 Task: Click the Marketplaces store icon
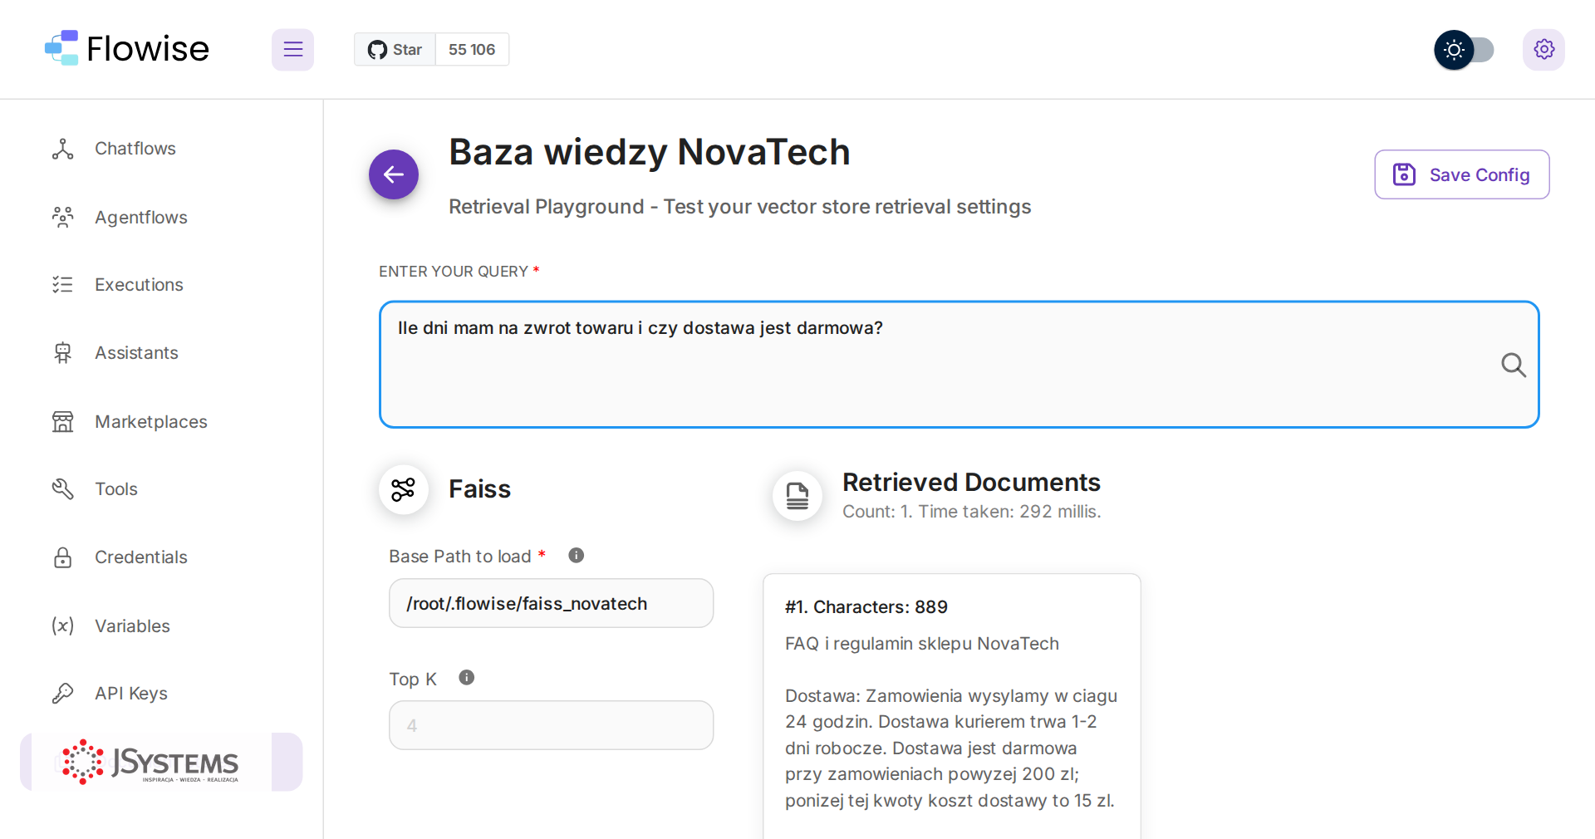(63, 422)
